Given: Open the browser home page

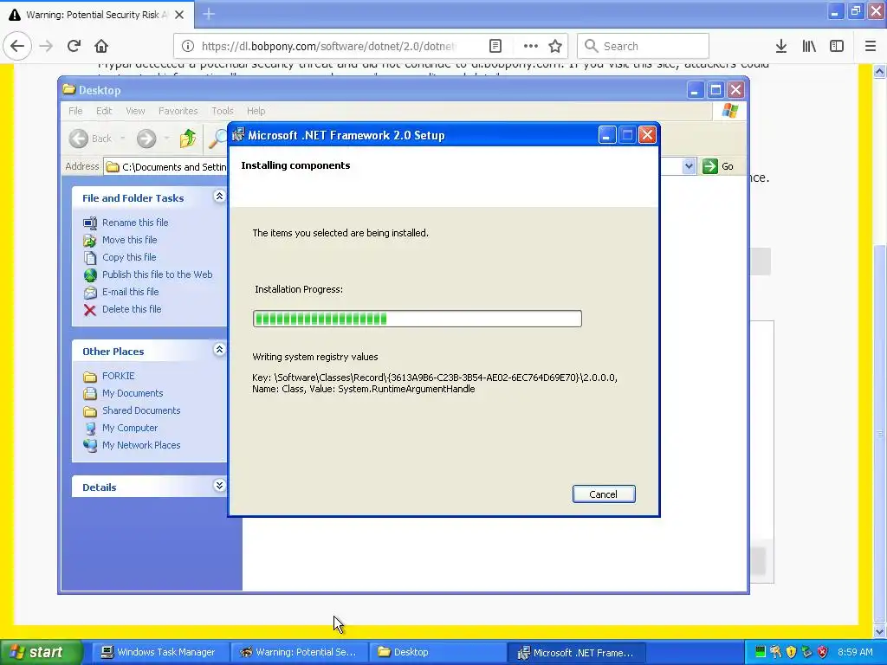Looking at the screenshot, I should [x=101, y=46].
